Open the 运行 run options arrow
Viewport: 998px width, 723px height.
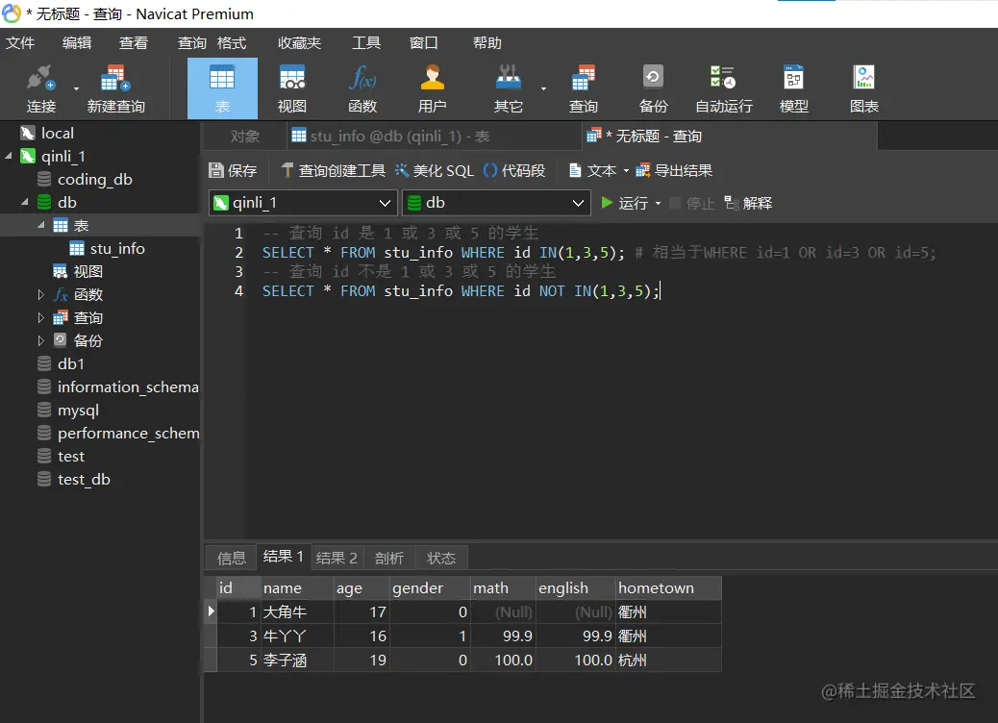pos(658,204)
